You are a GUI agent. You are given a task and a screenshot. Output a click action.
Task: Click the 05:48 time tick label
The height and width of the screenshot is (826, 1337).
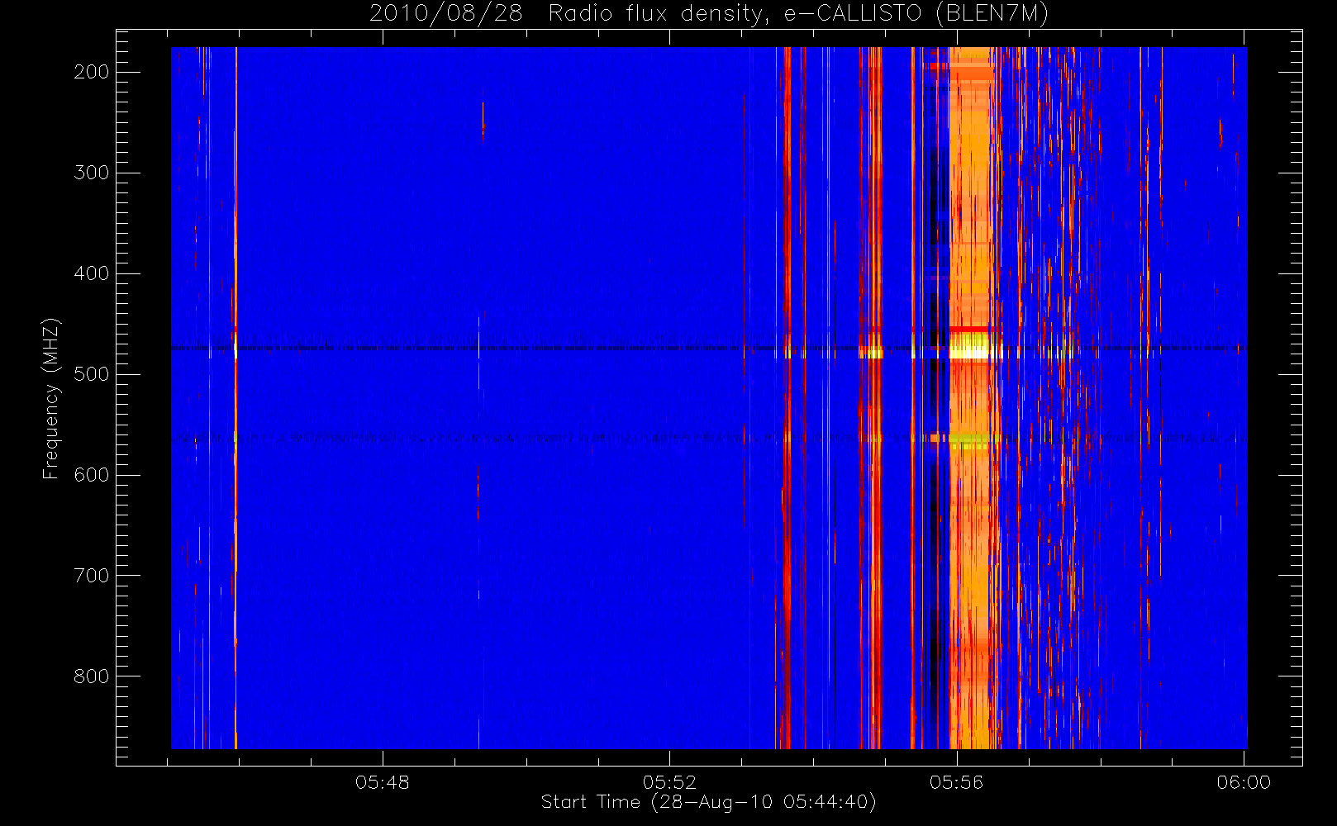tap(383, 782)
